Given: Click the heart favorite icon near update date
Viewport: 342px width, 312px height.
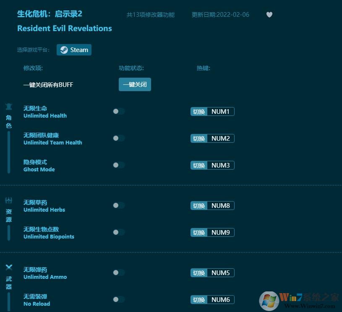Looking at the screenshot, I should click(x=269, y=14).
